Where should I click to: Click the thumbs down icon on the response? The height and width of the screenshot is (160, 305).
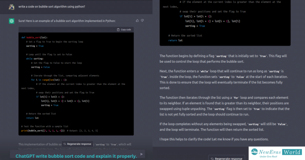click(142, 21)
